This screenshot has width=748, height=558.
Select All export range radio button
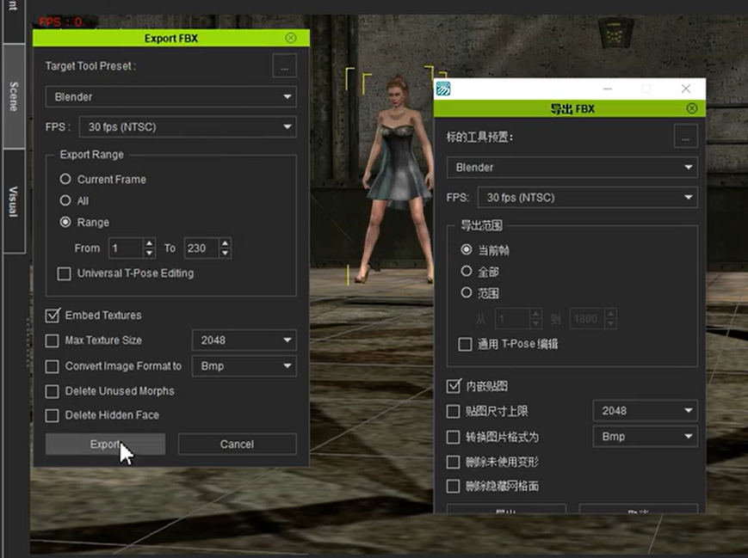[x=65, y=200]
